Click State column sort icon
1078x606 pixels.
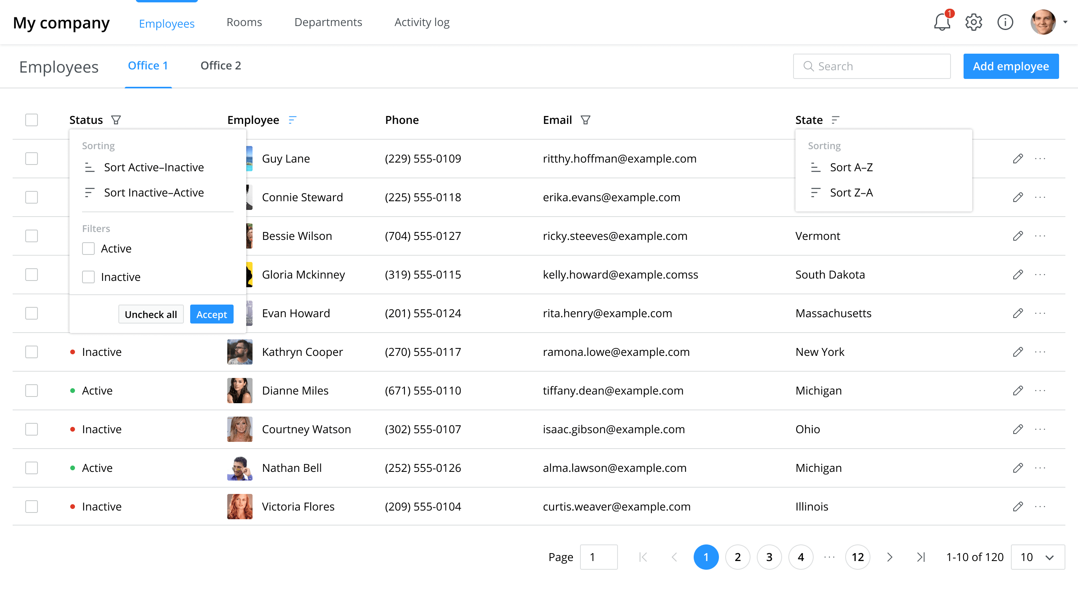(835, 120)
